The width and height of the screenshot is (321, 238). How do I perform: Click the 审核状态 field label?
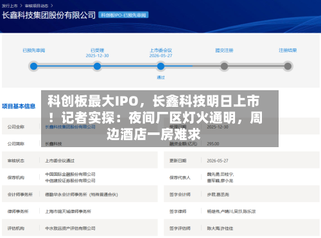coord(16,161)
